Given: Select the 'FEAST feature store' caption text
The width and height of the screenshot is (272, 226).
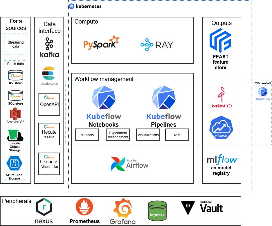Looking at the screenshot, I should [221, 62].
